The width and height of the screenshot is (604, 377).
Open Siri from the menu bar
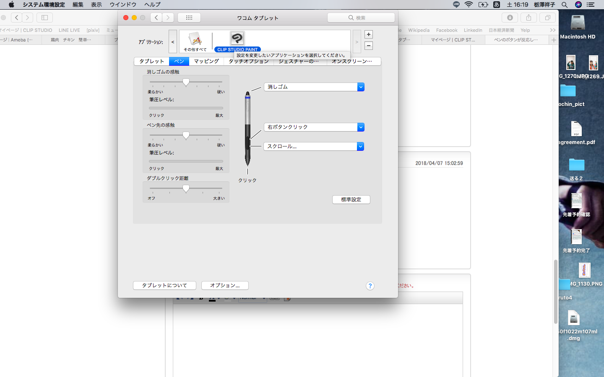click(578, 5)
